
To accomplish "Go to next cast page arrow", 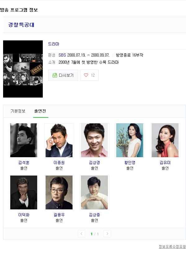I will tap(107, 234).
